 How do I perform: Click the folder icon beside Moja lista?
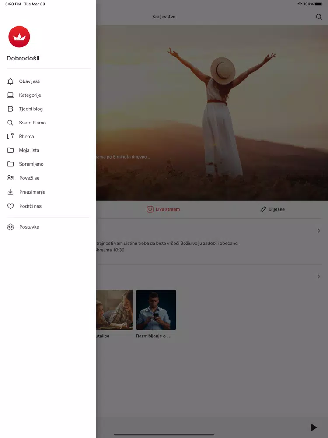pos(10,150)
